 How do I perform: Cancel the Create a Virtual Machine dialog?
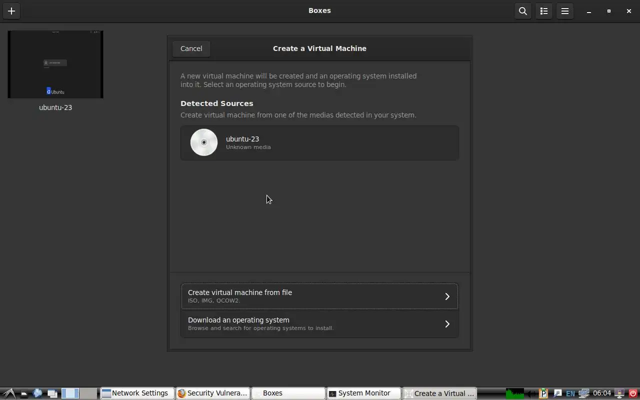(x=191, y=48)
